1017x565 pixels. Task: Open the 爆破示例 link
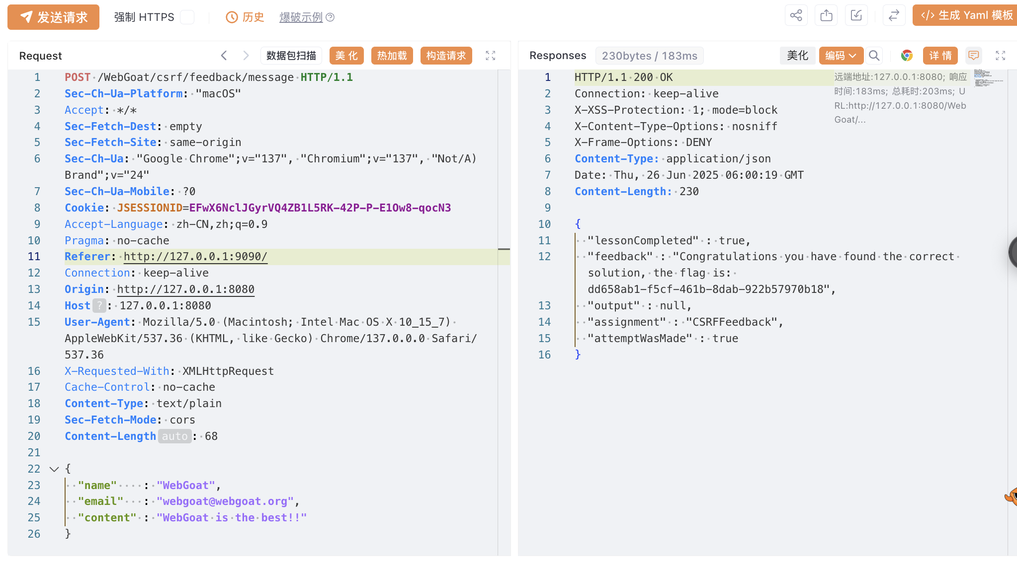[x=301, y=17]
